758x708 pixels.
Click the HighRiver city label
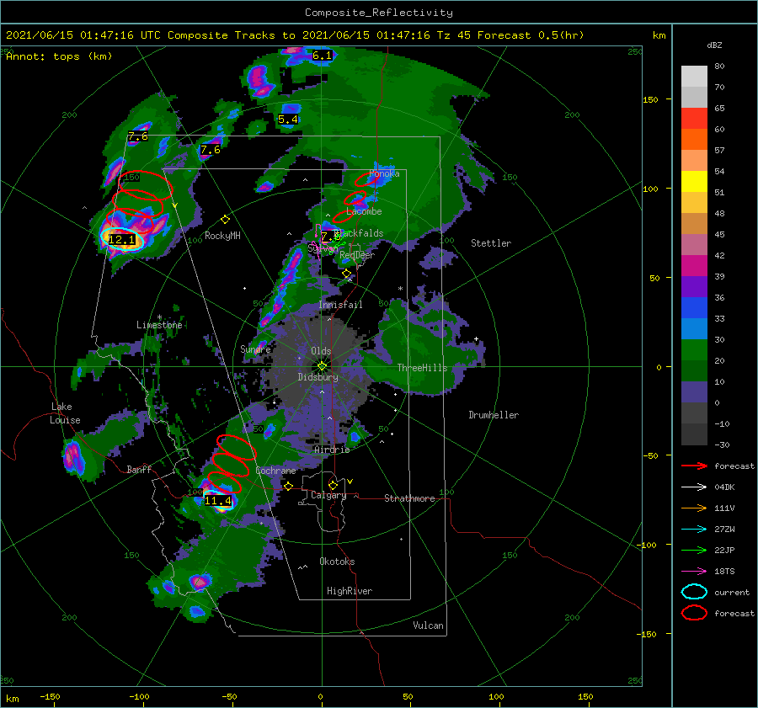point(350,591)
